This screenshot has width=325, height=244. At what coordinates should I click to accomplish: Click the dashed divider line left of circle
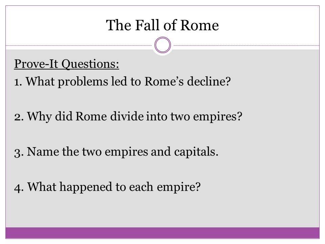pos(79,45)
